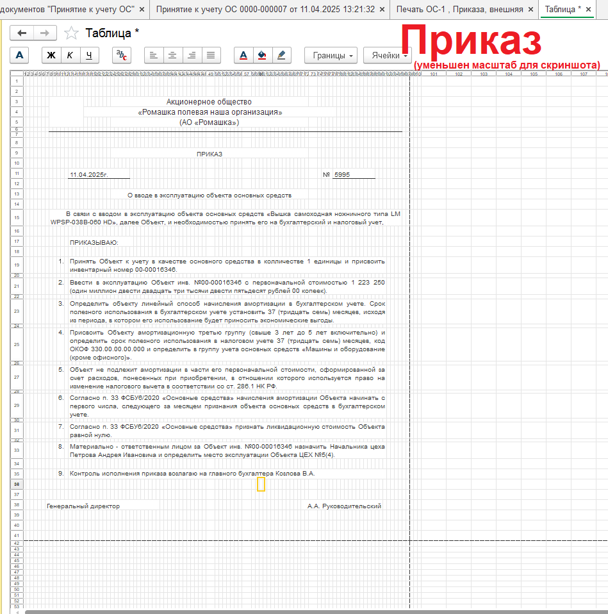The image size is (608, 614).
Task: Select column header 106
Action: pyautogui.click(x=559, y=74)
